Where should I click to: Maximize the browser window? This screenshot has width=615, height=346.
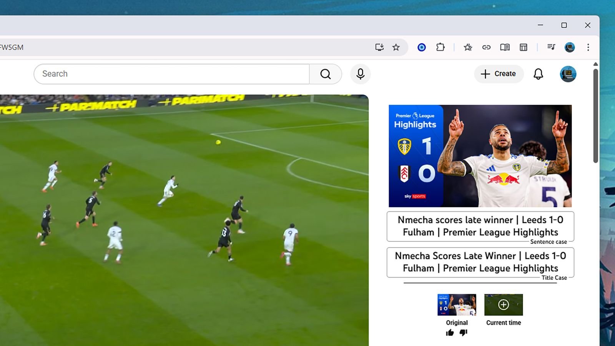[564, 25]
